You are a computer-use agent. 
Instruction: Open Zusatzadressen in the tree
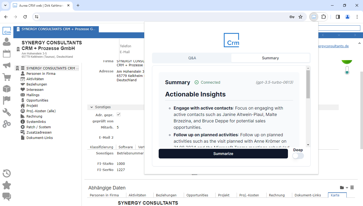pyautogui.click(x=39, y=132)
